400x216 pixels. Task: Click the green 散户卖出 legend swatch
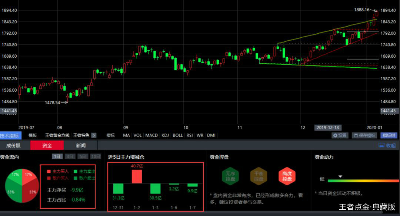(x=76, y=178)
